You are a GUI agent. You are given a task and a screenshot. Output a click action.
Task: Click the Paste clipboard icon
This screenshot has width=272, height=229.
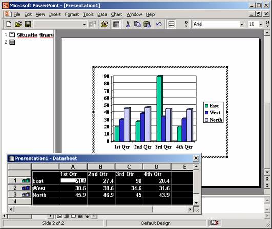[x=147, y=24]
